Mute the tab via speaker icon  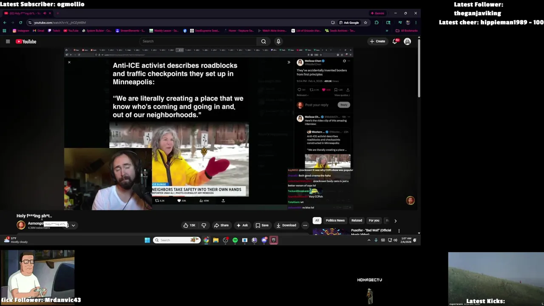click(x=45, y=13)
